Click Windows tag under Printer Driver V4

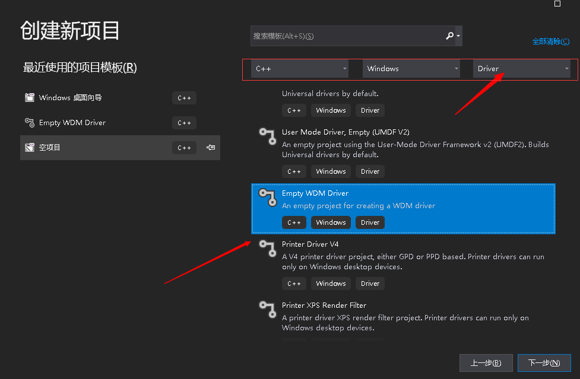331,284
